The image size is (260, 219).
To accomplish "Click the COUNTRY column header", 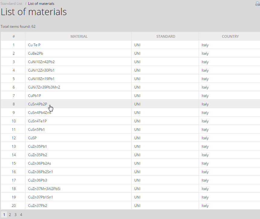I will pyautogui.click(x=230, y=37).
